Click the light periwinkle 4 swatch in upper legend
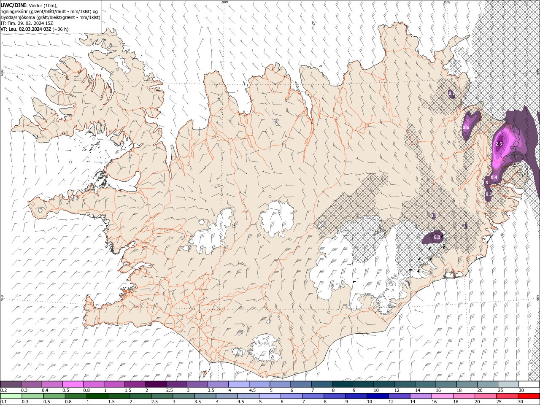540x405 pixels. coord(239,384)
